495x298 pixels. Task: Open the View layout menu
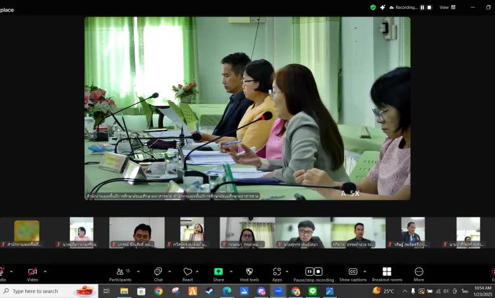point(447,7)
